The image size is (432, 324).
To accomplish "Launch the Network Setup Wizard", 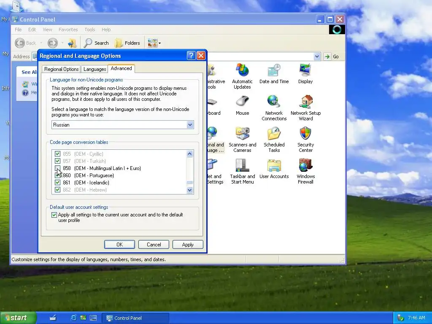I will pyautogui.click(x=305, y=108).
